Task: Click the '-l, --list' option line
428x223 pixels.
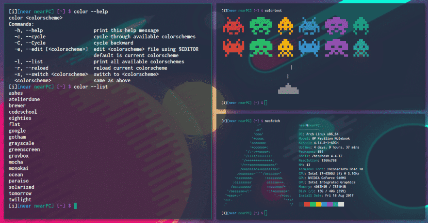Action: pos(99,61)
